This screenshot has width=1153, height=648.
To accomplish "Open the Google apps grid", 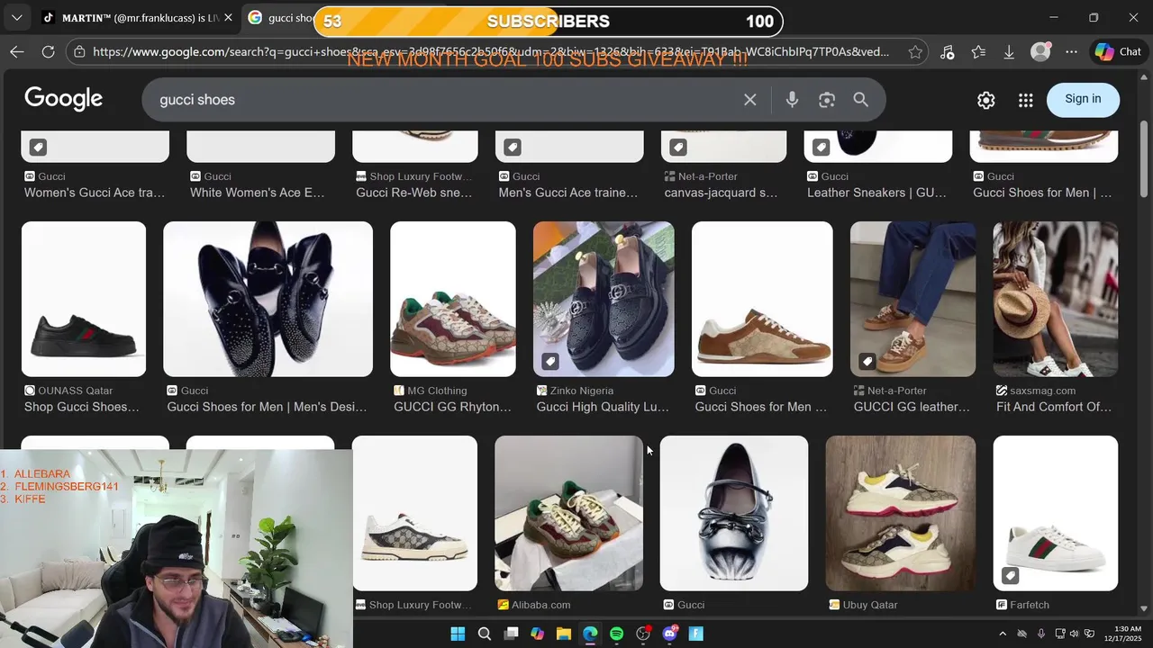I will (x=1026, y=100).
